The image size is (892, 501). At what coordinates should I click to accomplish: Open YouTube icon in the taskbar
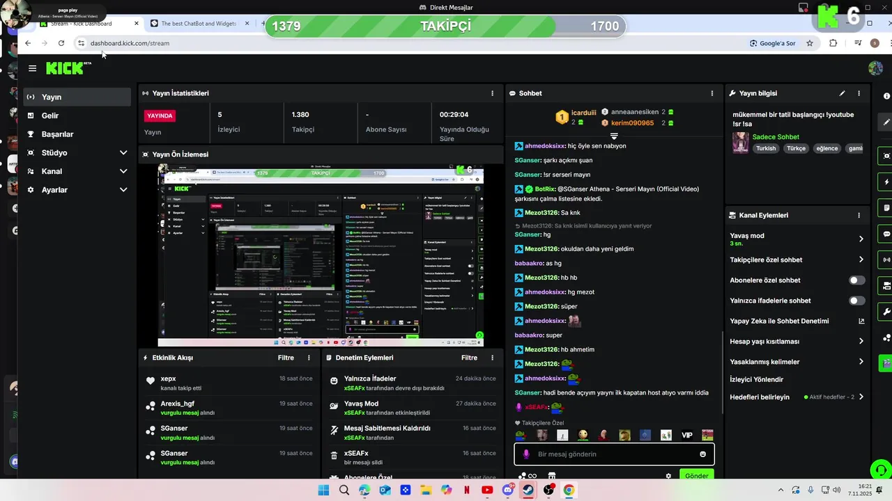pyautogui.click(x=487, y=491)
